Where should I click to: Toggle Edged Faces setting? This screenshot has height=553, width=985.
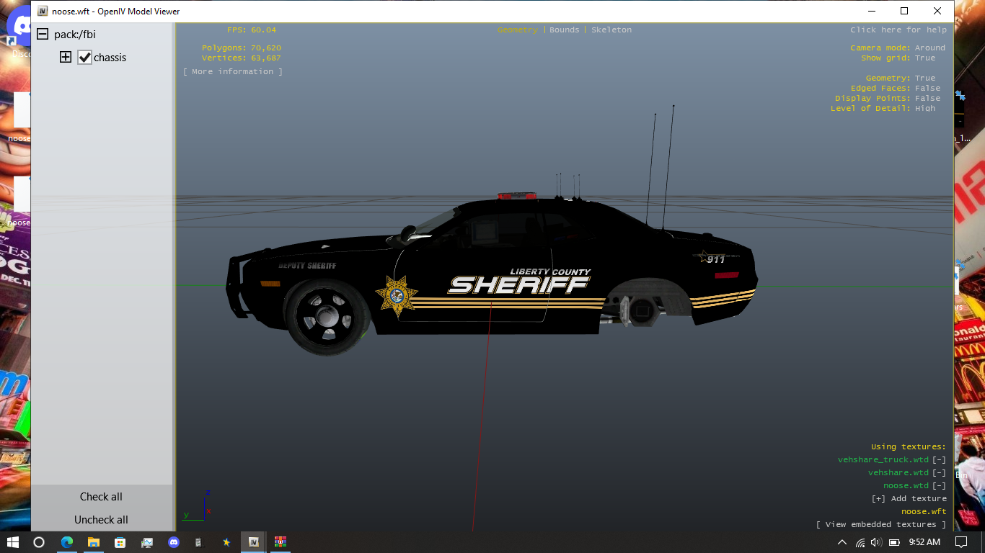(x=927, y=88)
